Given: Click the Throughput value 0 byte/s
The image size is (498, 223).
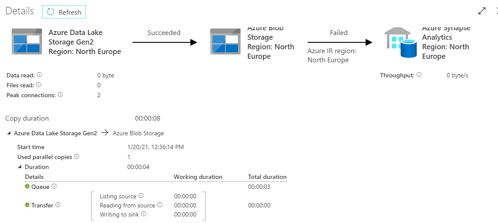Looking at the screenshot, I should click(457, 76).
